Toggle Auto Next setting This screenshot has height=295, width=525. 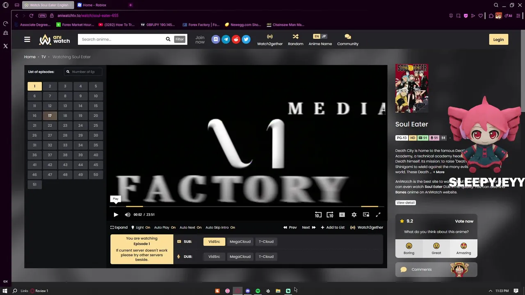[x=191, y=227]
